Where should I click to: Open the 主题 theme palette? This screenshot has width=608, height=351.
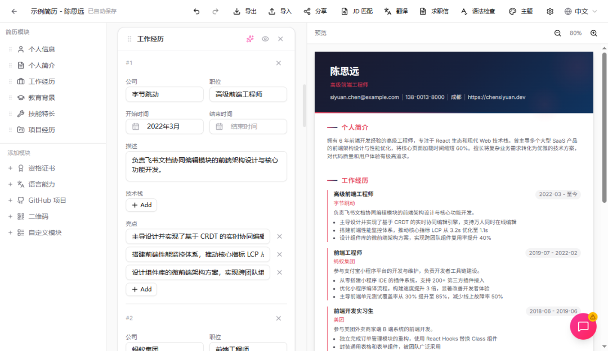pos(521,11)
